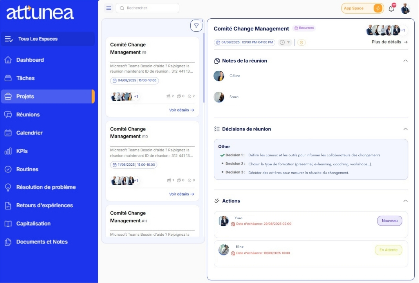
Task: Click the hamburger menu icon beside search
Action: [109, 8]
